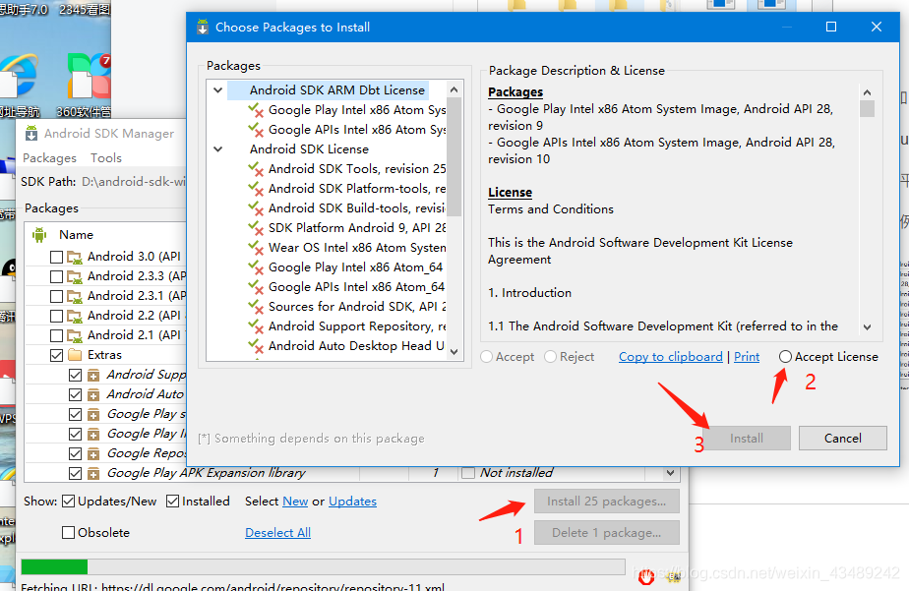
Task: Click package icon next to Android Supp row
Action: point(93,376)
